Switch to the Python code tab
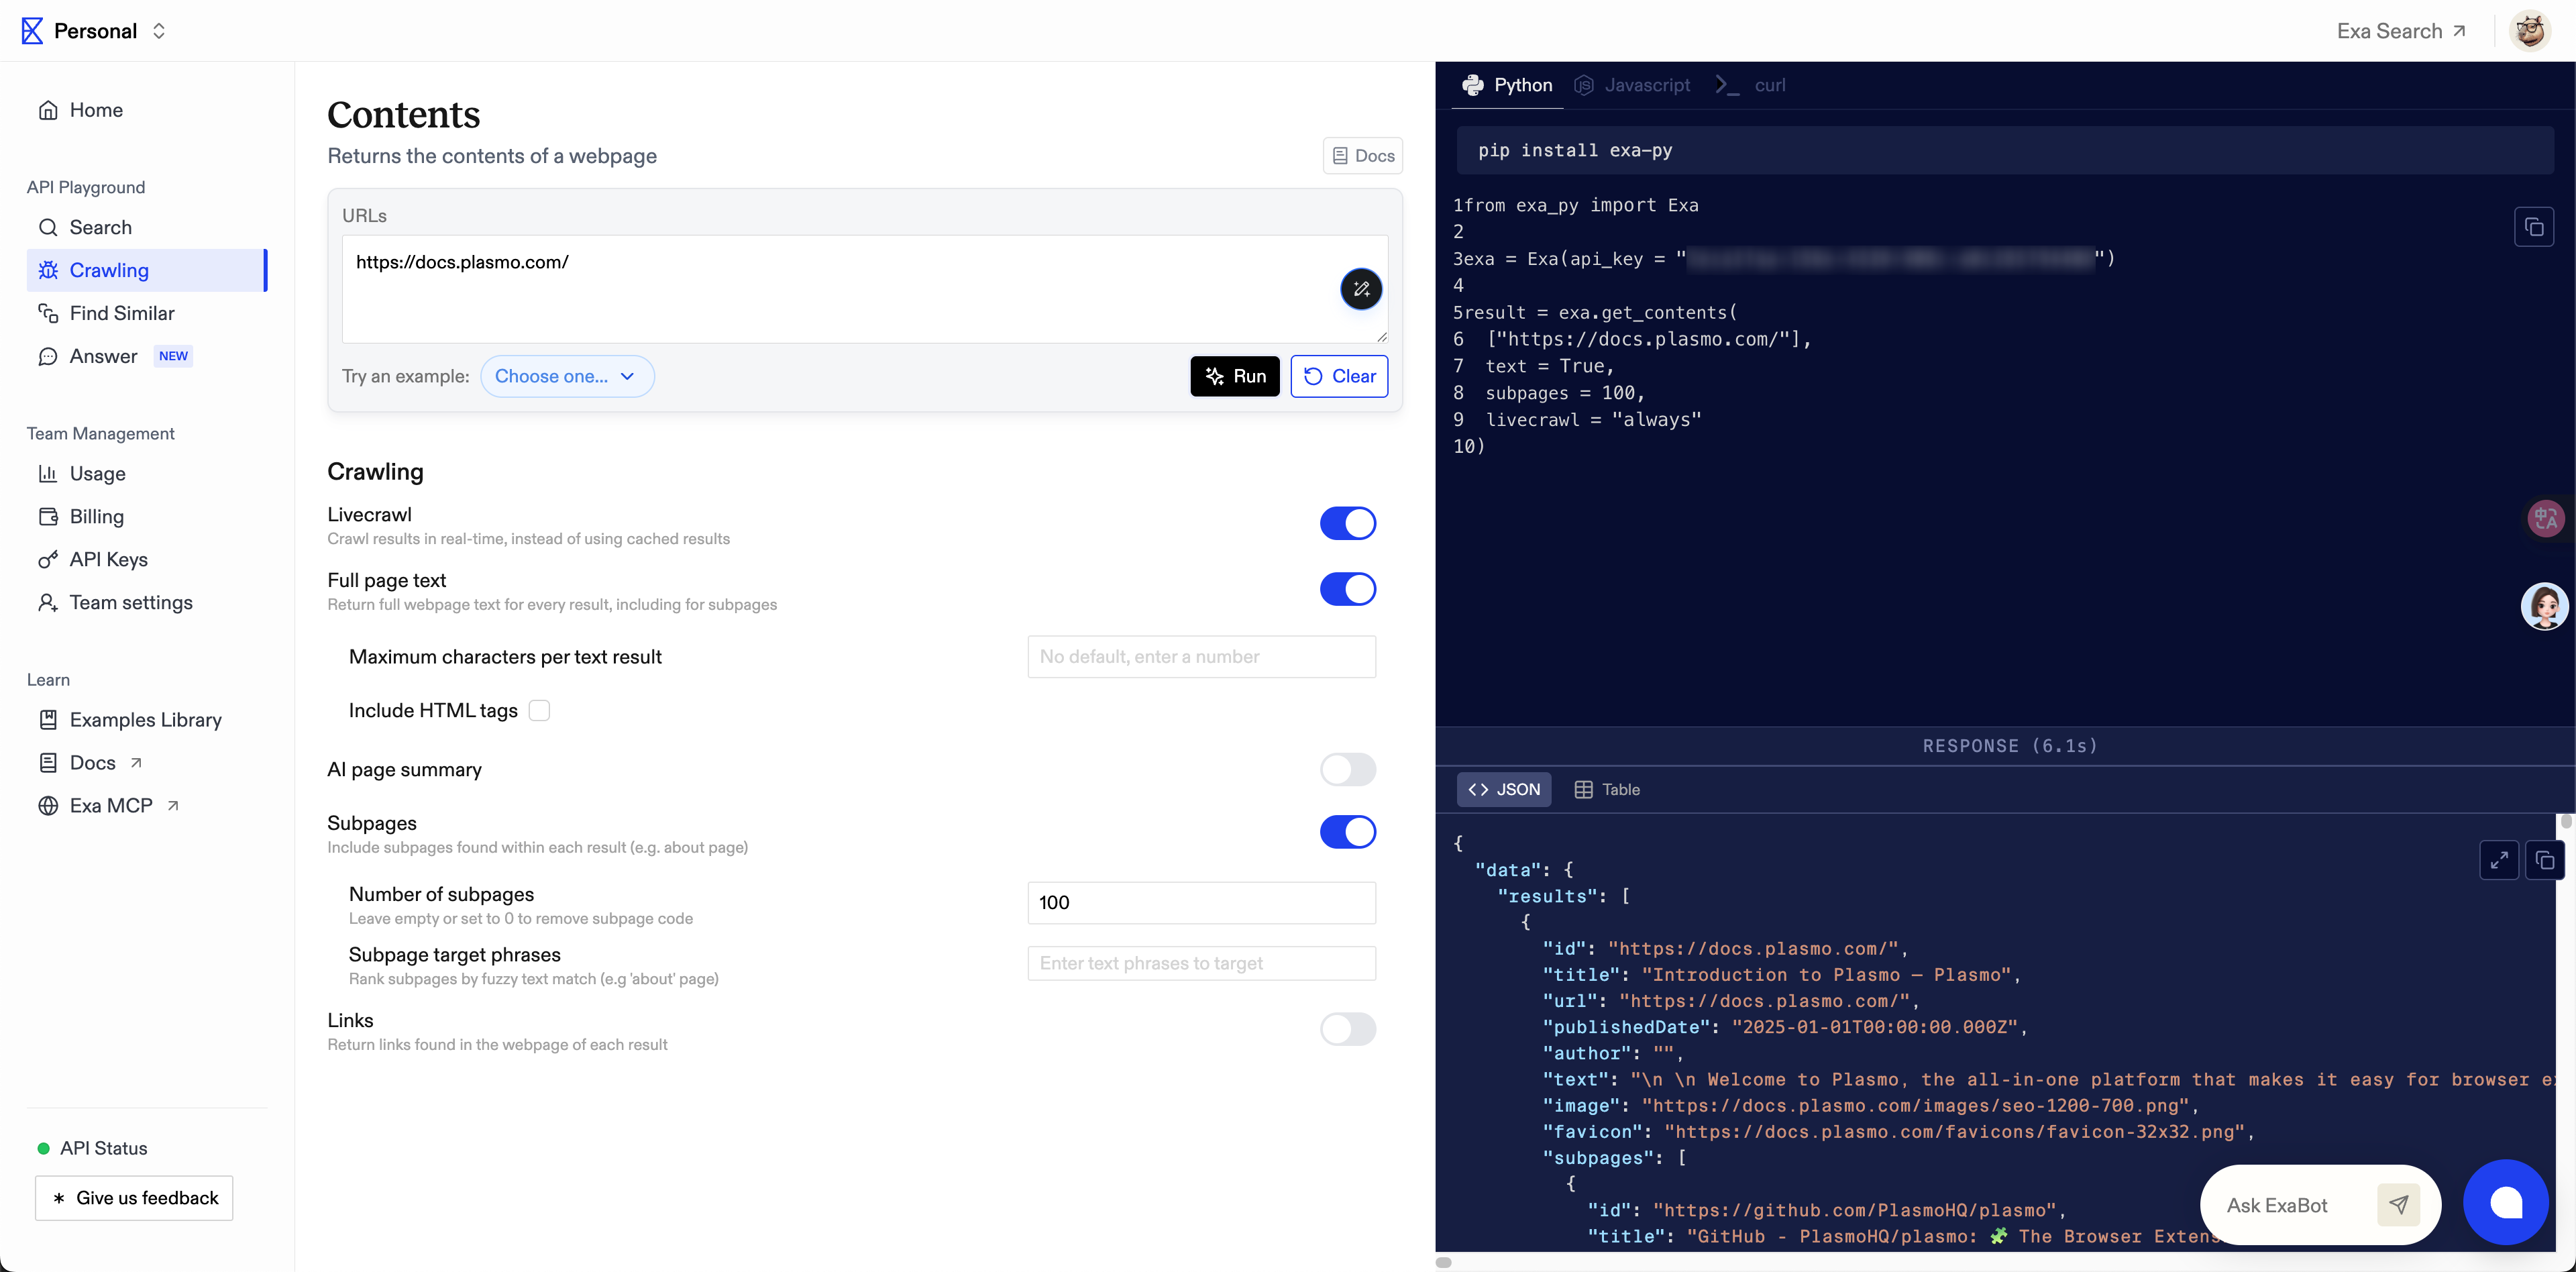 tap(1507, 85)
